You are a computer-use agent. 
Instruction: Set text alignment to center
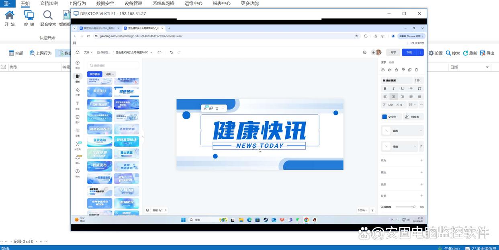394,97
